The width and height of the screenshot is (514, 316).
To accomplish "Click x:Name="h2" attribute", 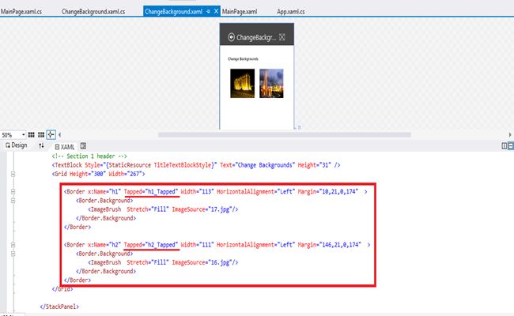I will click(104, 245).
